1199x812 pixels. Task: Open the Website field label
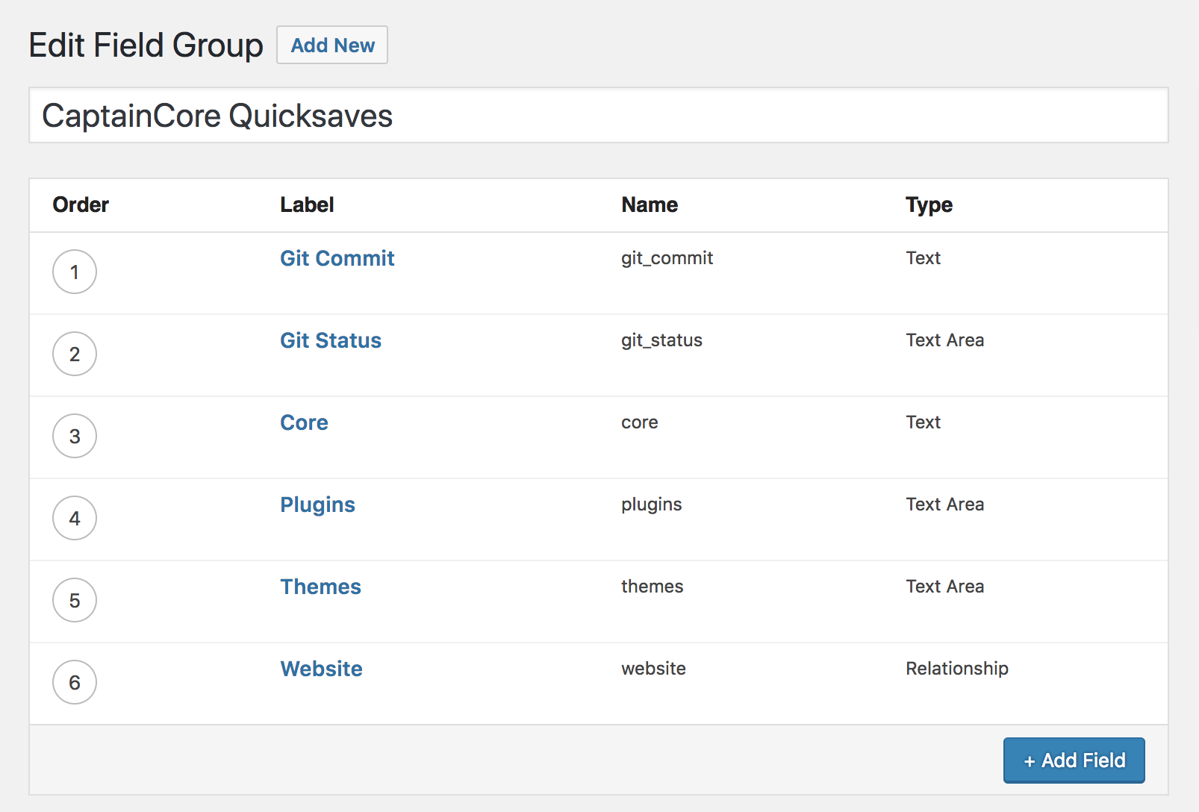pos(322,669)
